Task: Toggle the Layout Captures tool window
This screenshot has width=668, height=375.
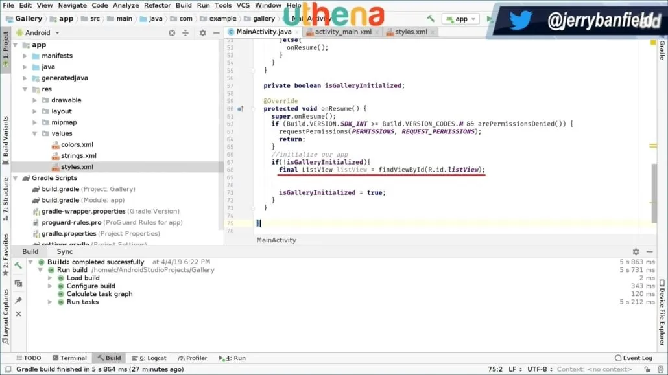Action: (x=6, y=316)
